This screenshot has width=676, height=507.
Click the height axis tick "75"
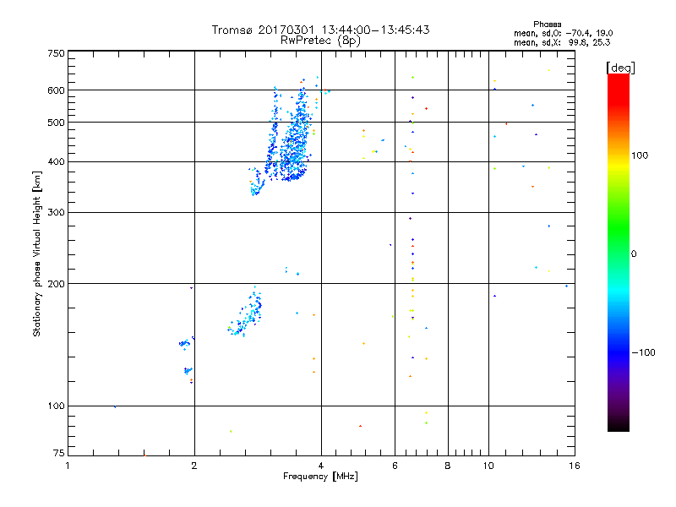pyautogui.click(x=59, y=453)
